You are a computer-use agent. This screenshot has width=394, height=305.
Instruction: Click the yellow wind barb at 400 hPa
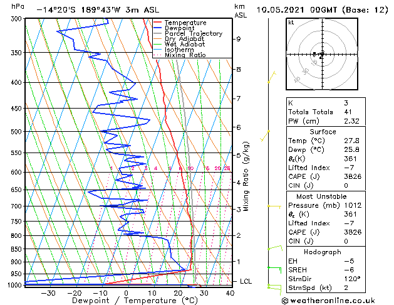(x=272, y=78)
